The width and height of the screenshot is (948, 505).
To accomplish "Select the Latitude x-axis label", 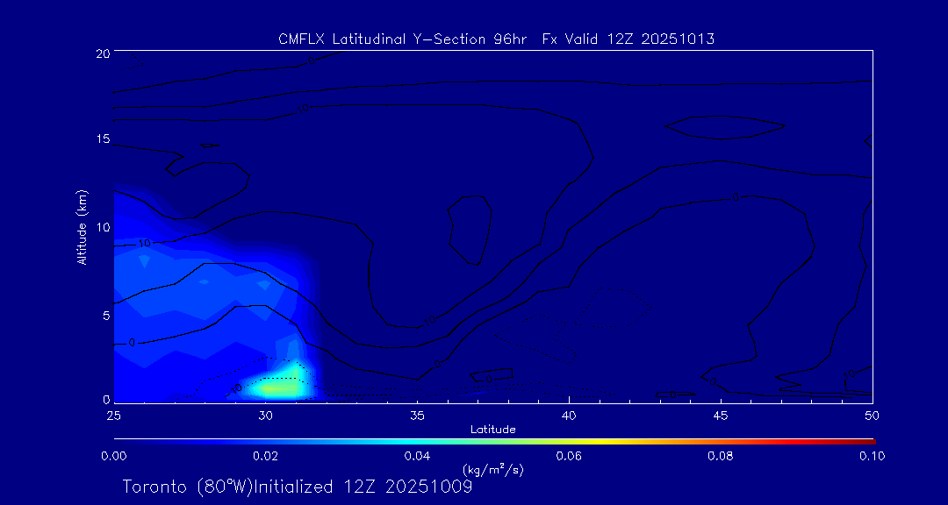I will coord(492,429).
